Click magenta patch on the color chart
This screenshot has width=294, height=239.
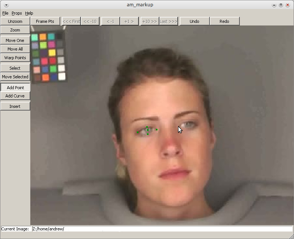(51, 44)
